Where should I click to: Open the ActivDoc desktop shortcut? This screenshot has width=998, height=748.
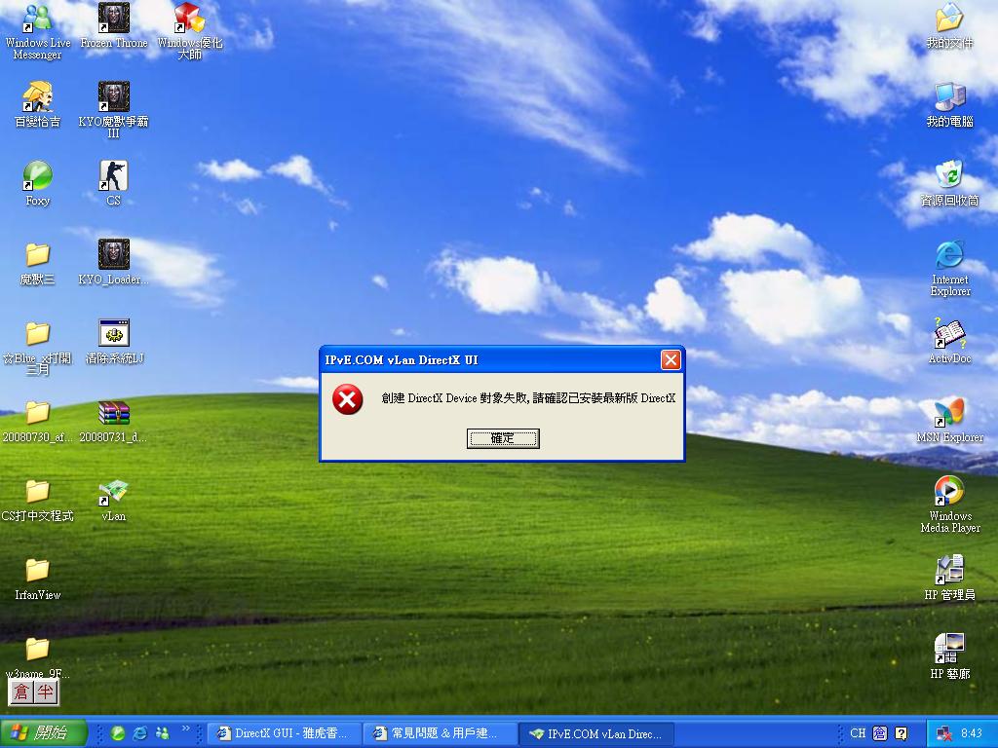tap(949, 341)
